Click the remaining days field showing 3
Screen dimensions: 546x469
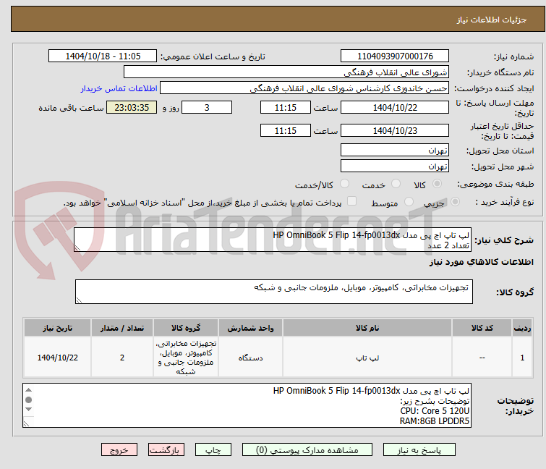tap(207, 107)
